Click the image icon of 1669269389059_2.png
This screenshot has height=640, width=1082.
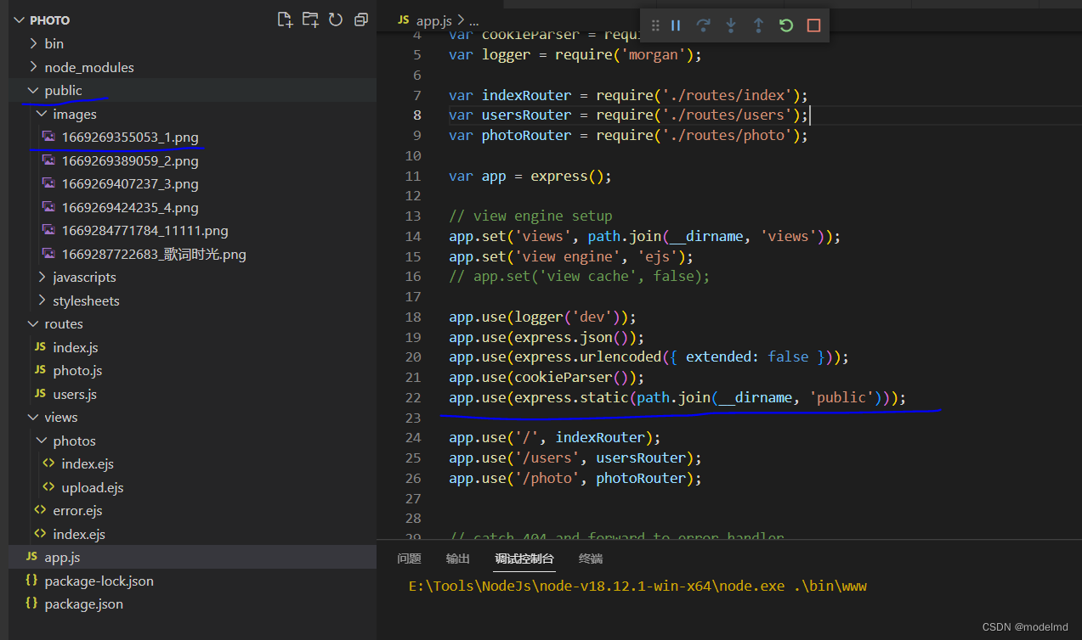click(48, 160)
